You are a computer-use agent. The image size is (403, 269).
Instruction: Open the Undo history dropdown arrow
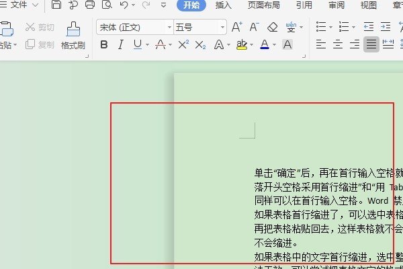tap(133, 5)
